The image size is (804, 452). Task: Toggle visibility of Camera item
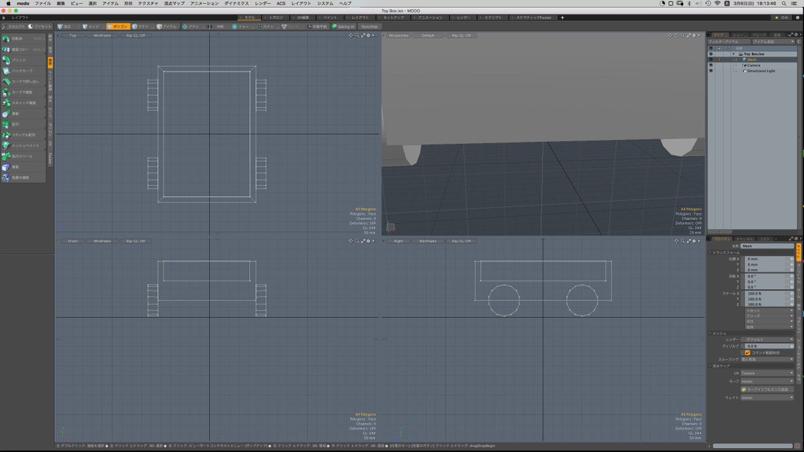pyautogui.click(x=710, y=65)
